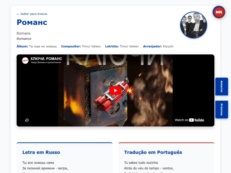
Task: Click the Romans transliteration text
Action: click(24, 33)
